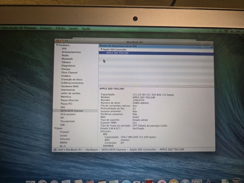The width and height of the screenshot is (244, 183).
Task: Click the sort arrow in device tree header
Action: [x=212, y=47]
